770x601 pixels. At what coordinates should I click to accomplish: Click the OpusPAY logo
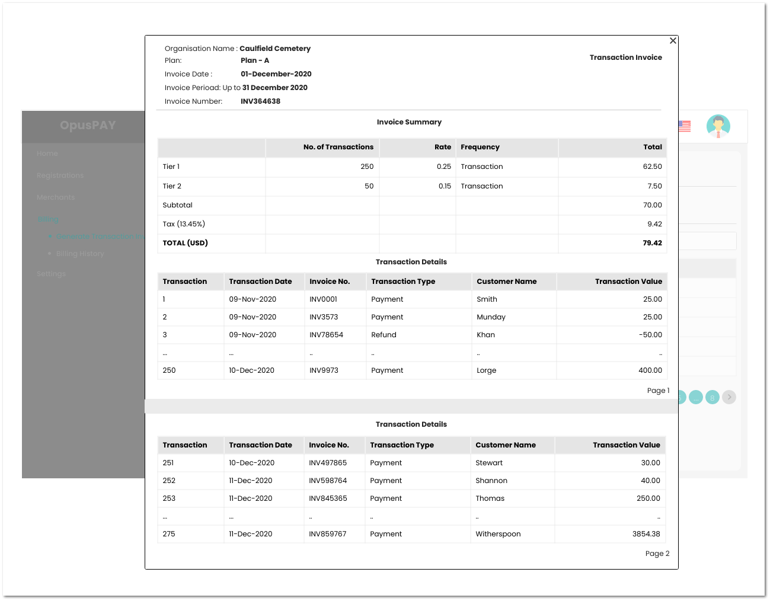click(87, 126)
